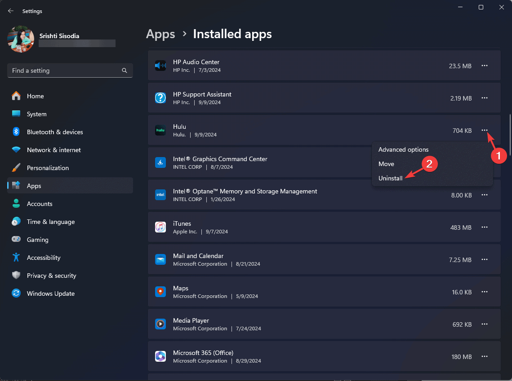The height and width of the screenshot is (381, 512).
Task: Click the iTunes 483 MB size value
Action: coord(461,228)
